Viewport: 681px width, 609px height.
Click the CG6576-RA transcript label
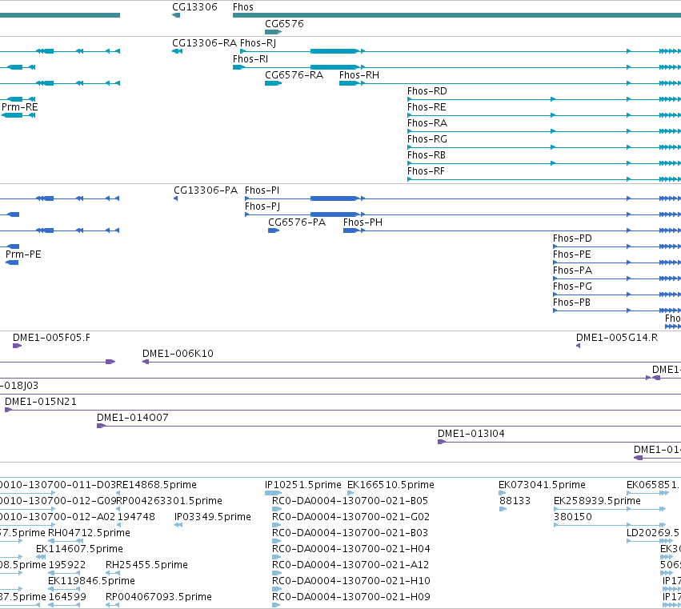(x=294, y=75)
